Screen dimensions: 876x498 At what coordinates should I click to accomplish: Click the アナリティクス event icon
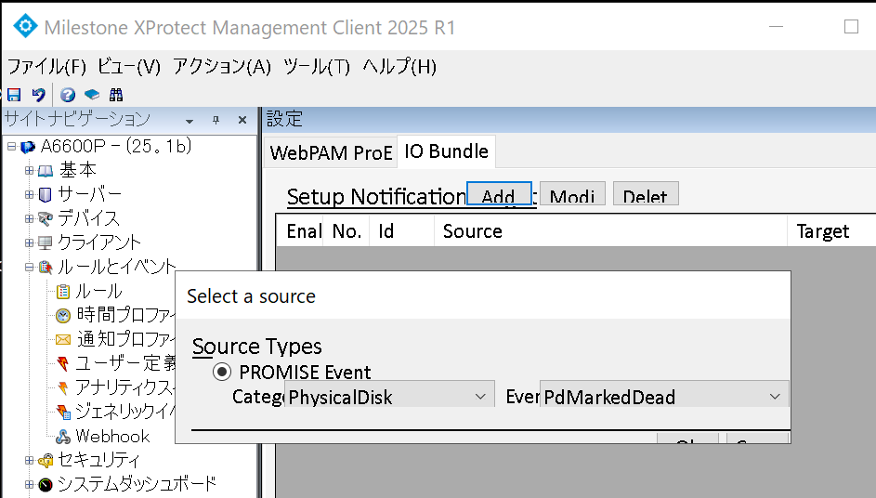[63, 387]
